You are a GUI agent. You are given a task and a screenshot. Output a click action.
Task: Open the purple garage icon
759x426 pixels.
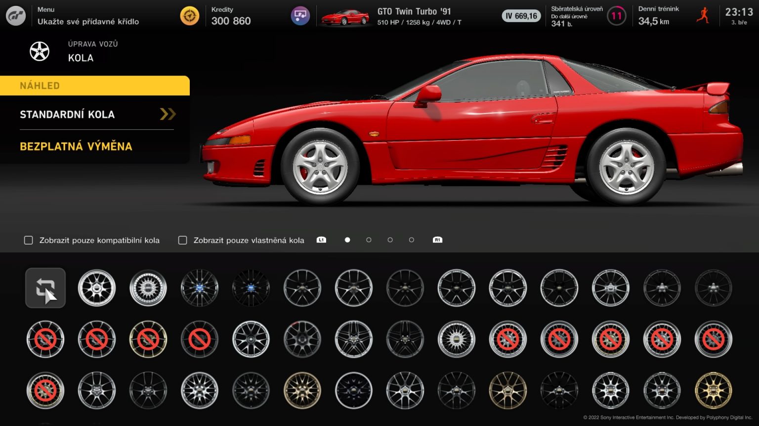300,16
